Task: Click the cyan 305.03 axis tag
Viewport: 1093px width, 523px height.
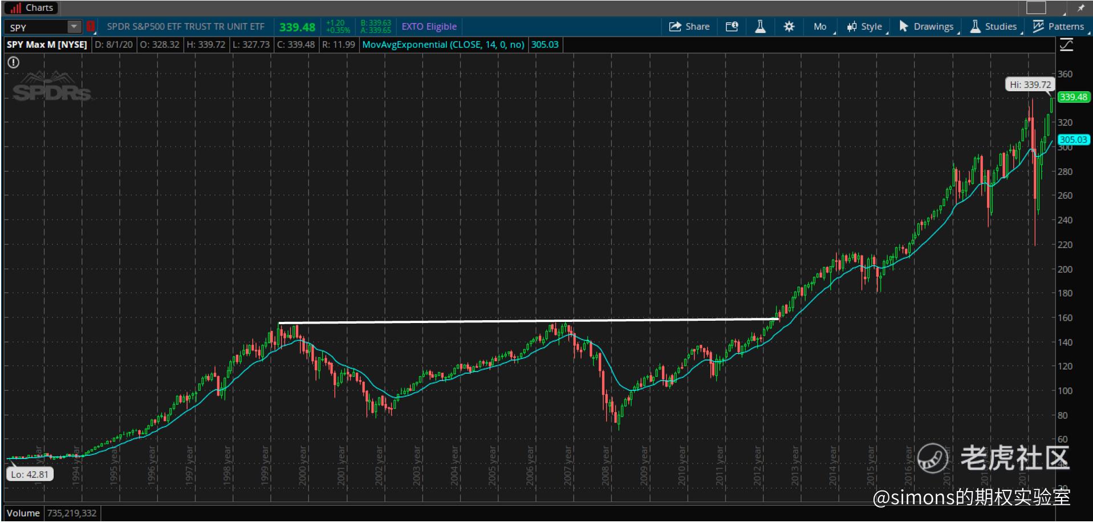Action: pos(1074,140)
